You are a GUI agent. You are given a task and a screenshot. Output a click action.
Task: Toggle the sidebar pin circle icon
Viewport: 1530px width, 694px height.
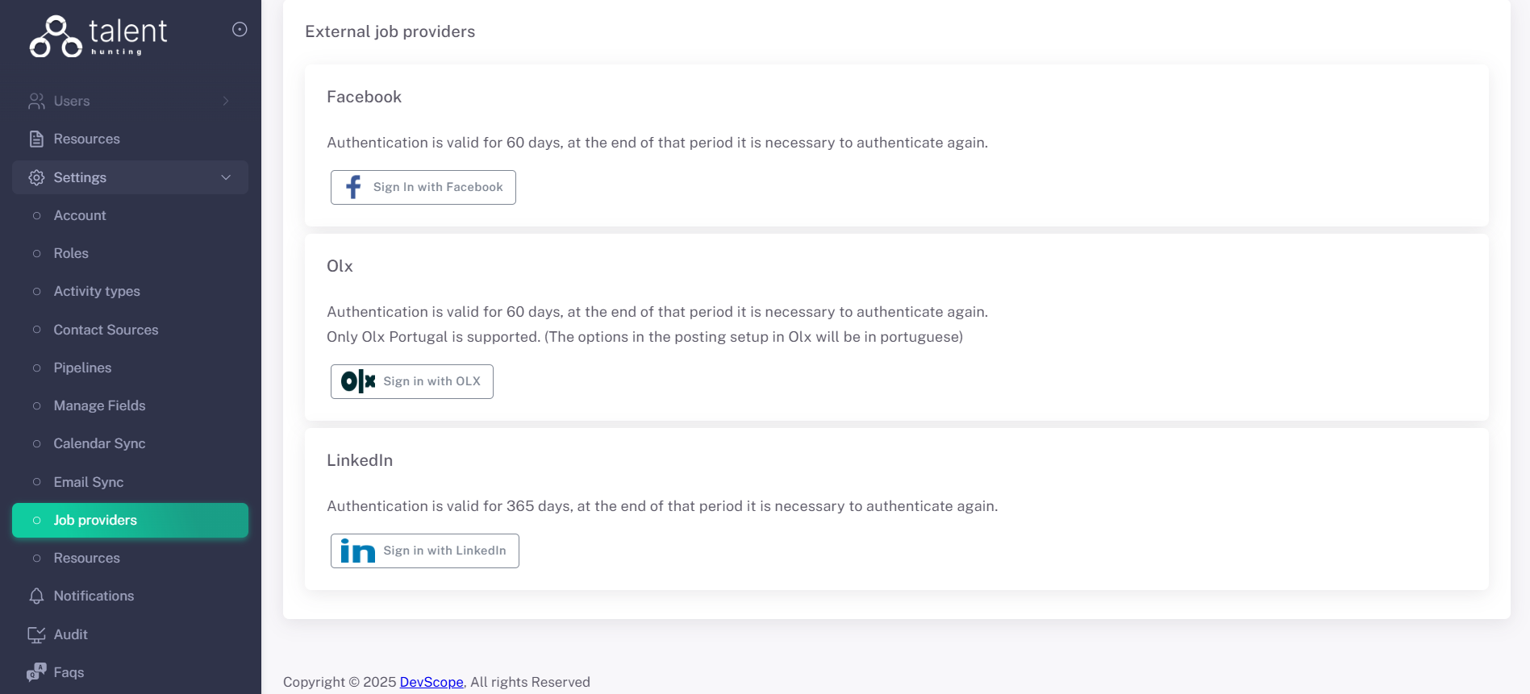[x=240, y=30]
